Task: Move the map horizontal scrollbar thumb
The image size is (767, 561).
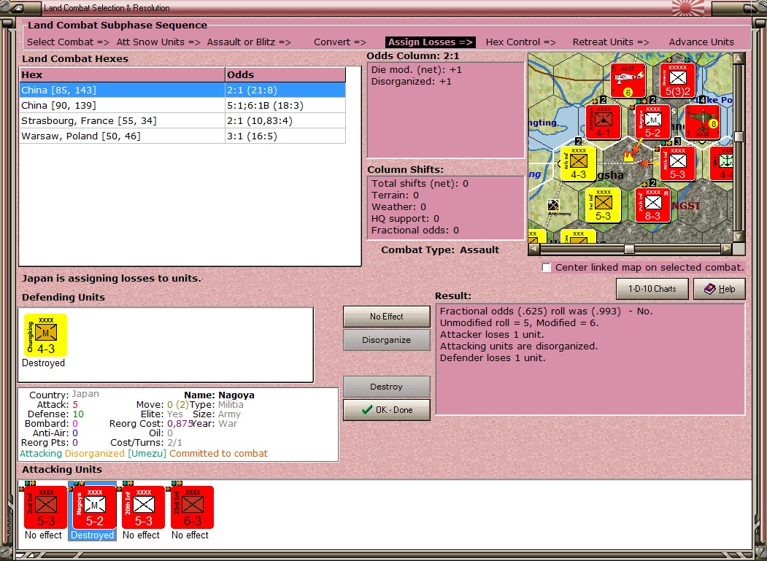Action: click(629, 249)
